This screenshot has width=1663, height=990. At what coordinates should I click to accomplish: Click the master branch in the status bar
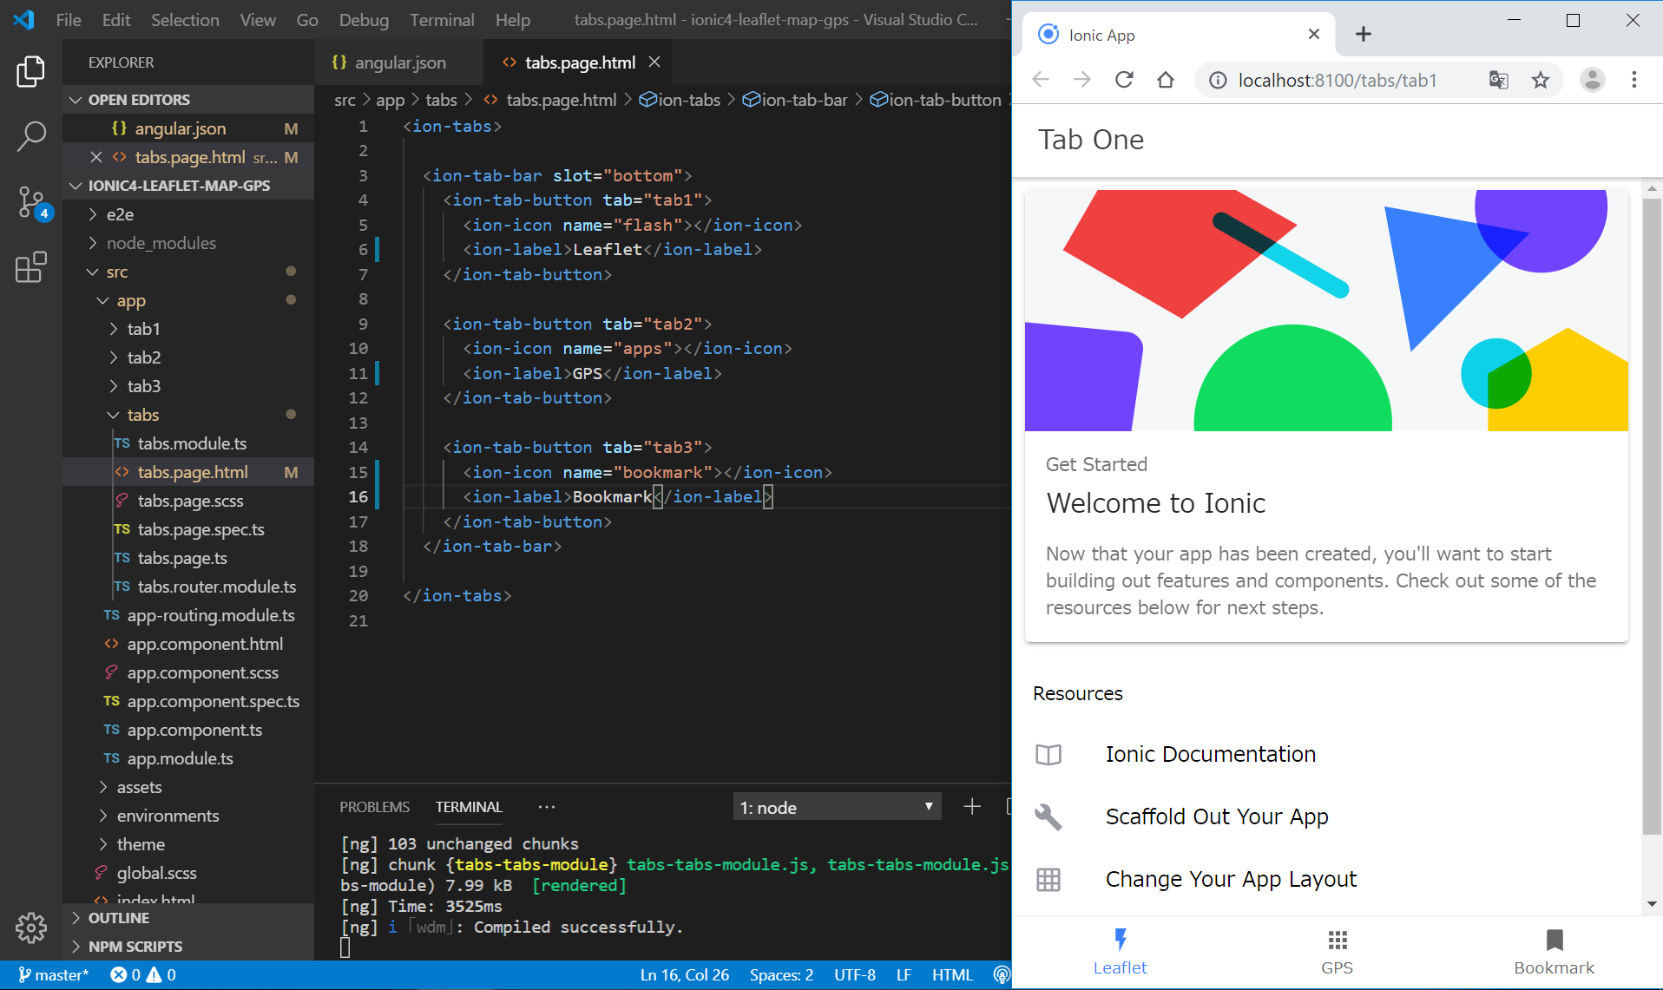[54, 975]
